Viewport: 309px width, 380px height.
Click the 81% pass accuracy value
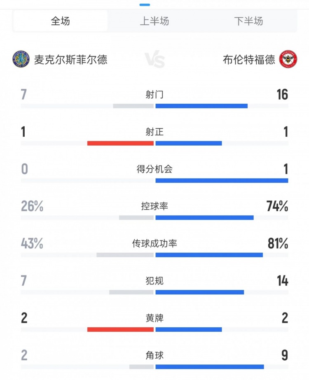(x=277, y=244)
